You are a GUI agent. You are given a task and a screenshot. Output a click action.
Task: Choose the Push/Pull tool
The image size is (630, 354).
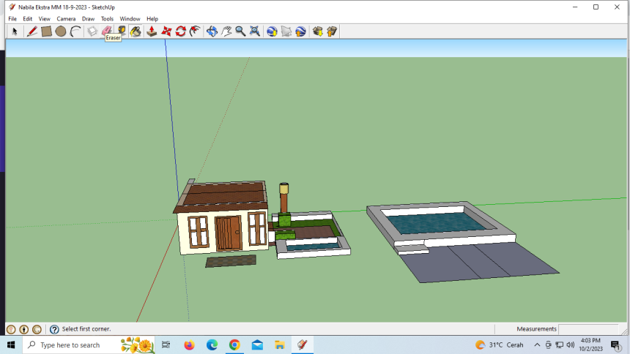[x=152, y=31]
